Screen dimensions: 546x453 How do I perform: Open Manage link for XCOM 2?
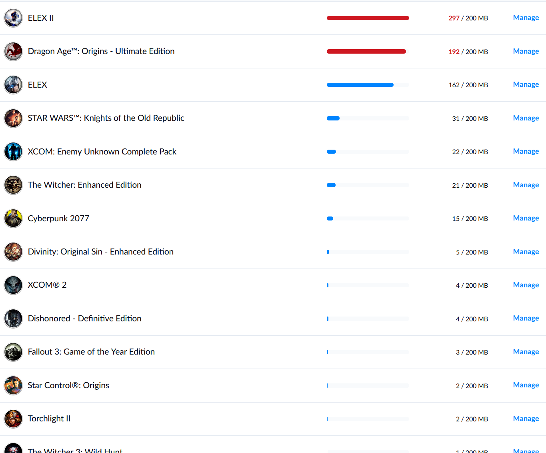pos(526,285)
